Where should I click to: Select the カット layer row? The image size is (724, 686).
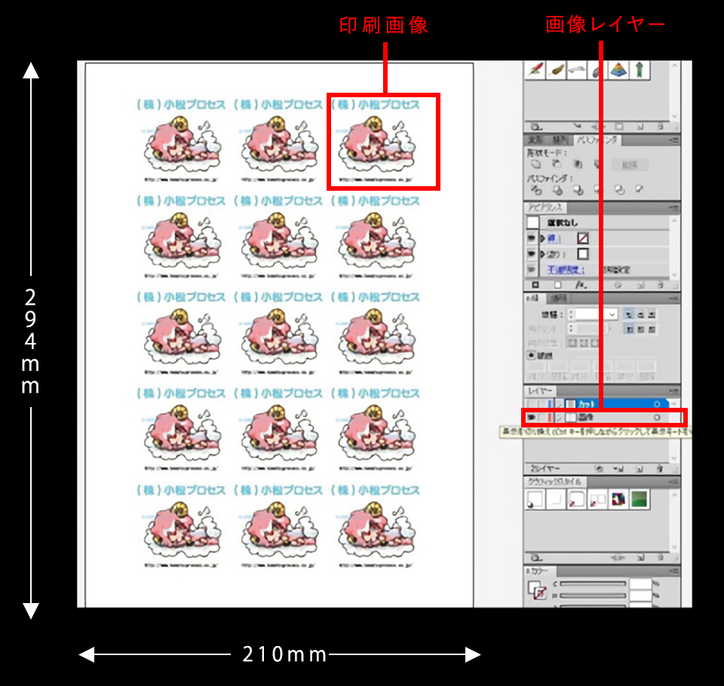coord(596,404)
